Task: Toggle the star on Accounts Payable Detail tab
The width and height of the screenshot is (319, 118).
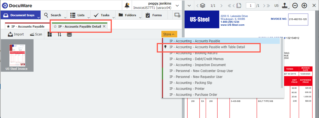Action: pos(55,27)
